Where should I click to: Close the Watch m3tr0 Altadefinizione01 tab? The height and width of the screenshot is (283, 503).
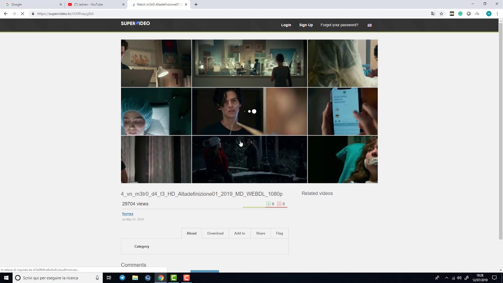coord(186,4)
